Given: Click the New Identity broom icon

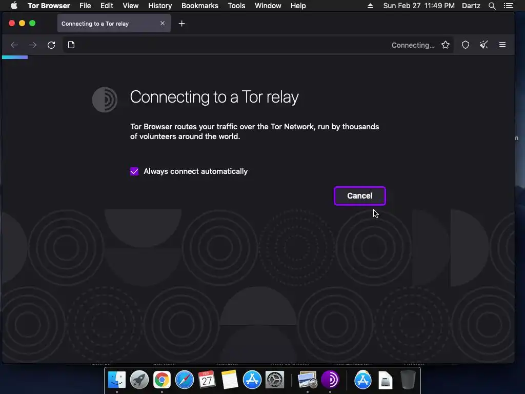Looking at the screenshot, I should coord(484,45).
